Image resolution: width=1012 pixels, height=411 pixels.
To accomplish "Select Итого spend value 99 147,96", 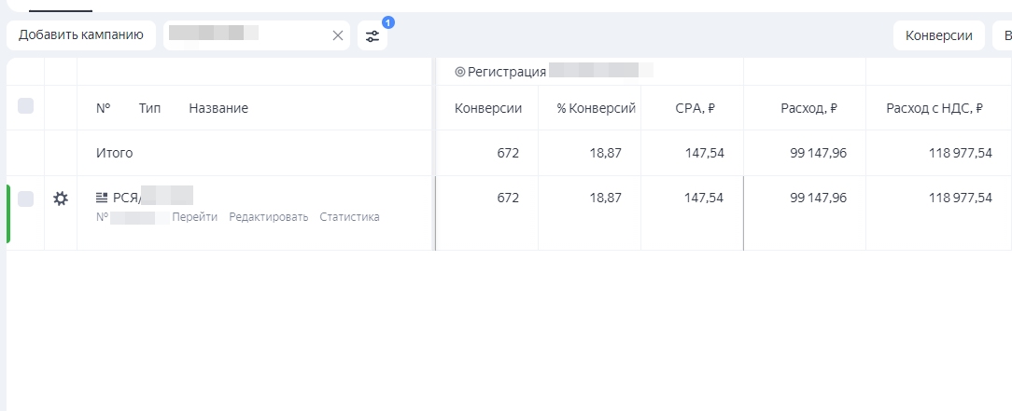I will (819, 153).
